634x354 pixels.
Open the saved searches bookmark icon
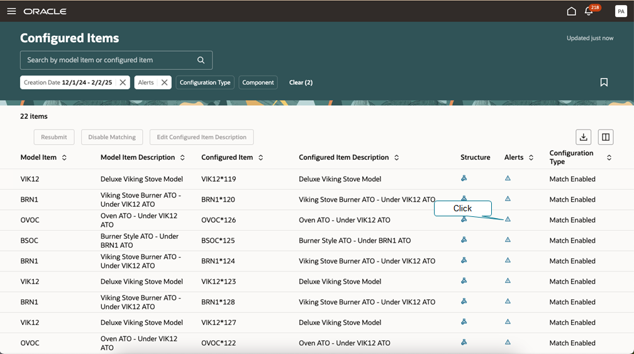tap(604, 82)
